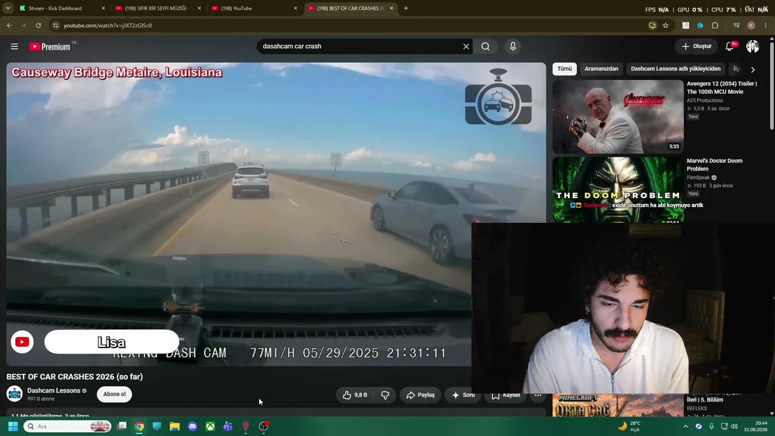This screenshot has height=436, width=775.
Task: Open the tab search dropdown
Action: pos(8,8)
